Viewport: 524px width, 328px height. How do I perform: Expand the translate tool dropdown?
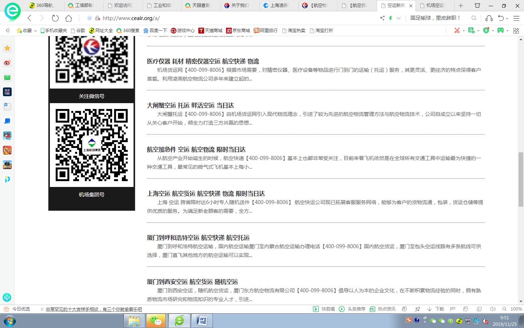coord(478,31)
